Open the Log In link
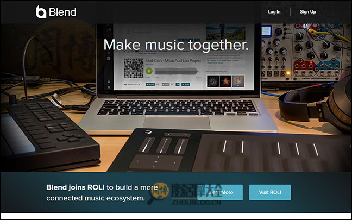 tap(274, 12)
